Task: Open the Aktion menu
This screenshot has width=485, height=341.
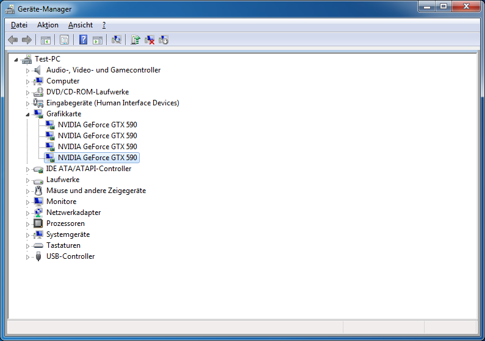Action: 48,25
